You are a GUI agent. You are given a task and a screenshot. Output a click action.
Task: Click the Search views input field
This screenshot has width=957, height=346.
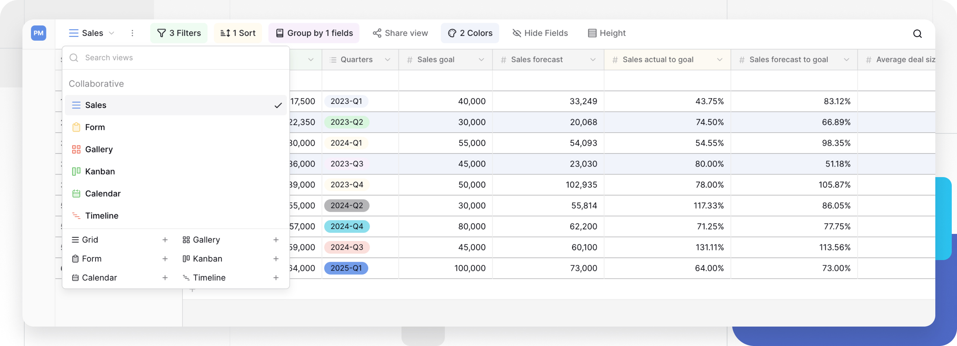click(x=176, y=58)
